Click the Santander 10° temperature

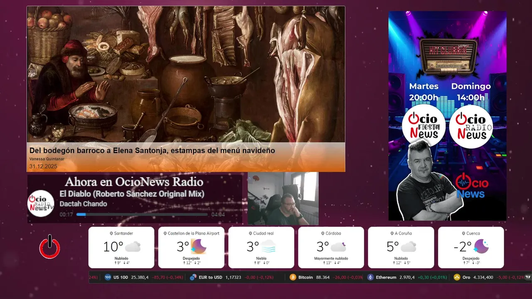pyautogui.click(x=113, y=247)
